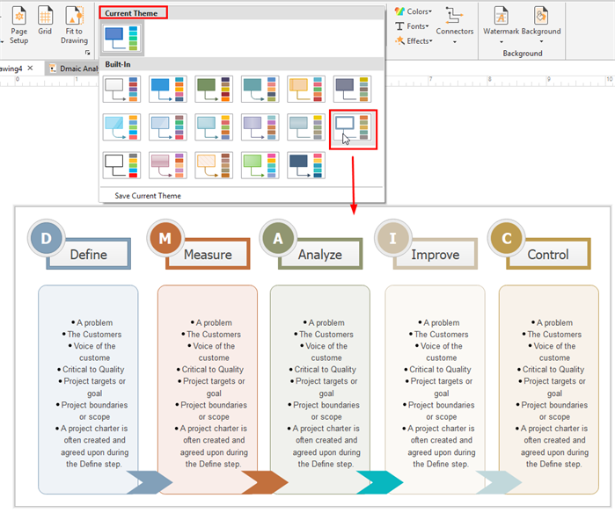Select the Analyze description text panel

click(x=320, y=389)
